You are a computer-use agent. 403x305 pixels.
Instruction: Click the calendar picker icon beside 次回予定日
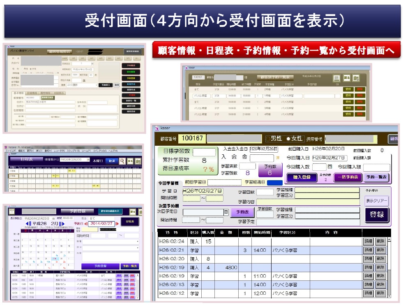pyautogui.click(x=226, y=212)
